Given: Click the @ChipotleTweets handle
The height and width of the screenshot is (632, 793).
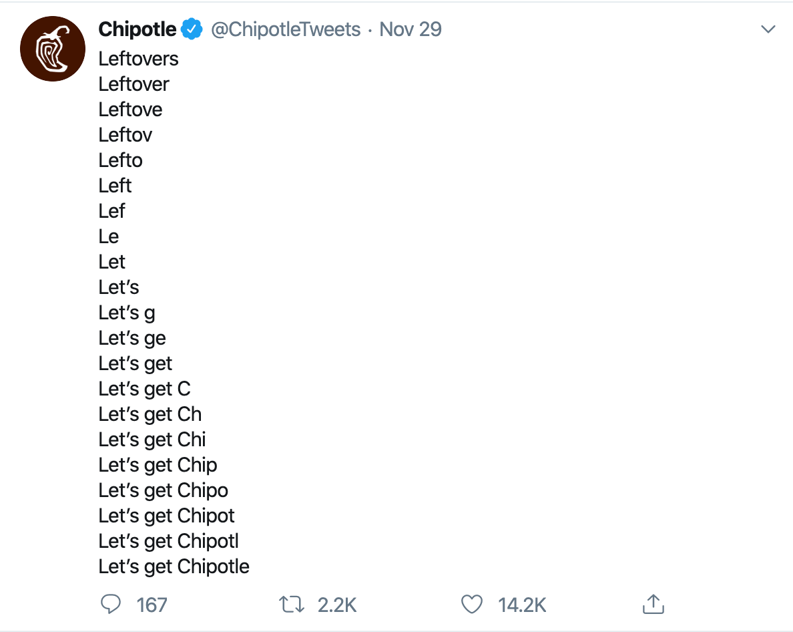Looking at the screenshot, I should 286,29.
